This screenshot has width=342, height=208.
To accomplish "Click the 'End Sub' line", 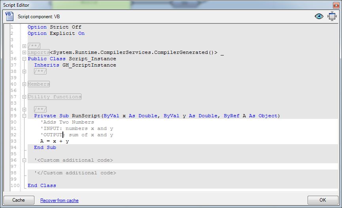I will [x=45, y=147].
